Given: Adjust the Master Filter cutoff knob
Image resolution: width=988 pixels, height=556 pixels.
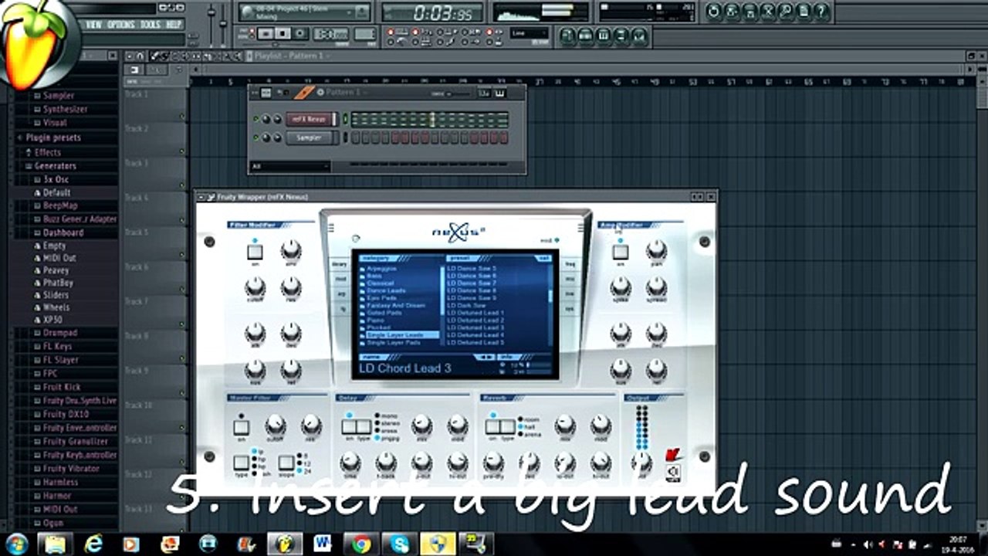Looking at the screenshot, I should coord(275,426).
